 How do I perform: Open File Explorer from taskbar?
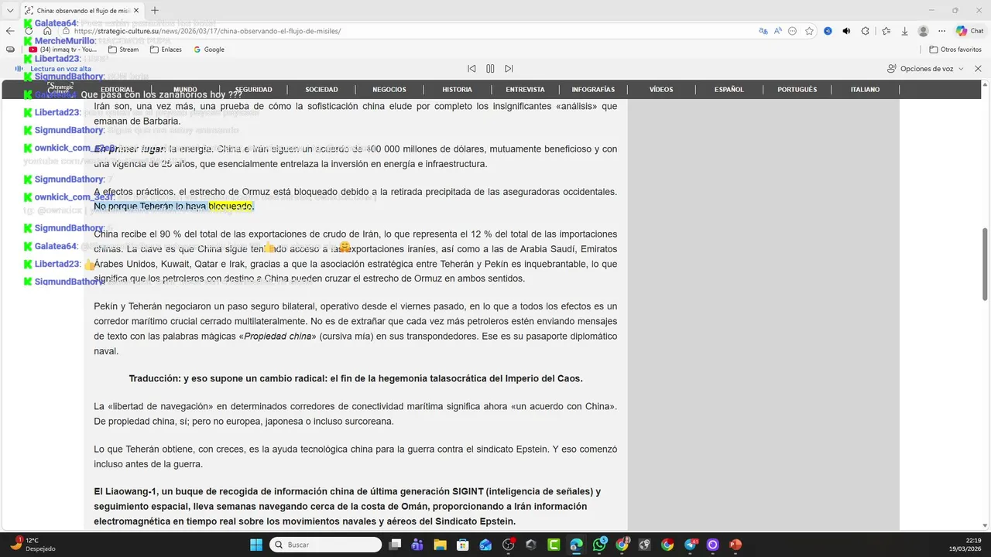[x=440, y=545]
